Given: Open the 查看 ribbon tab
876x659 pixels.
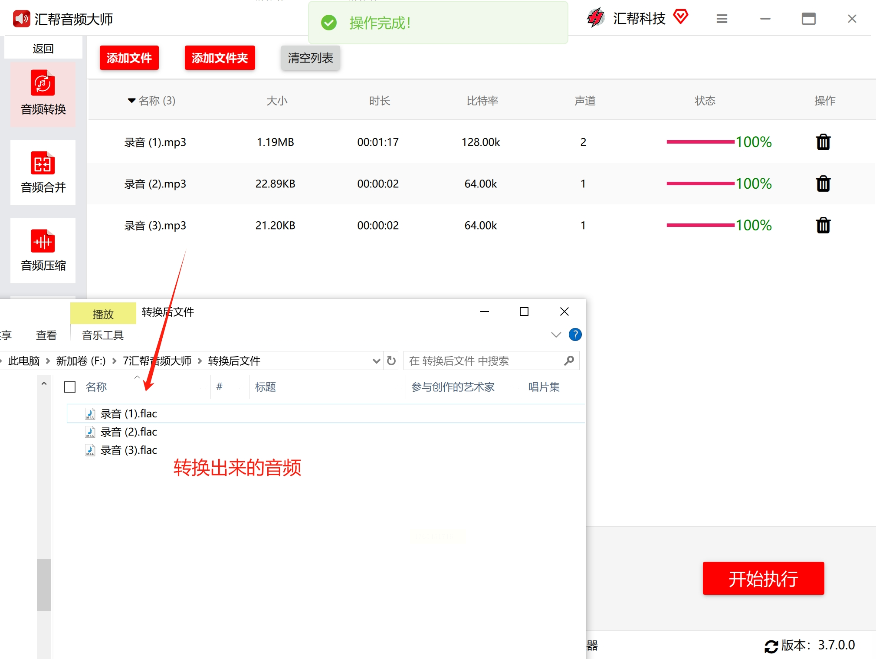Looking at the screenshot, I should coord(46,335).
